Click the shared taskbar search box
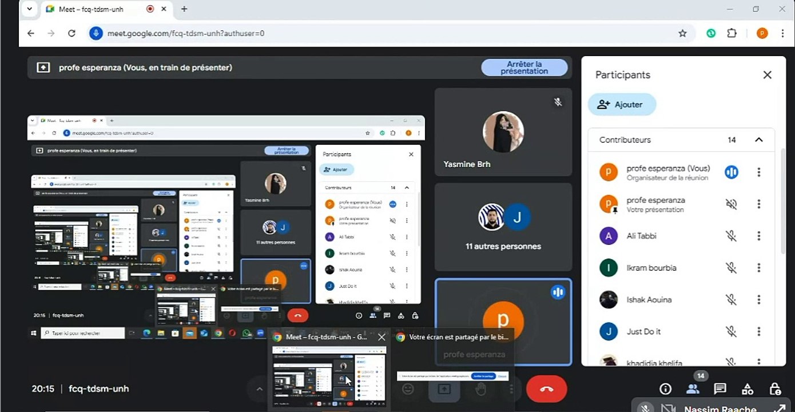 coord(83,332)
